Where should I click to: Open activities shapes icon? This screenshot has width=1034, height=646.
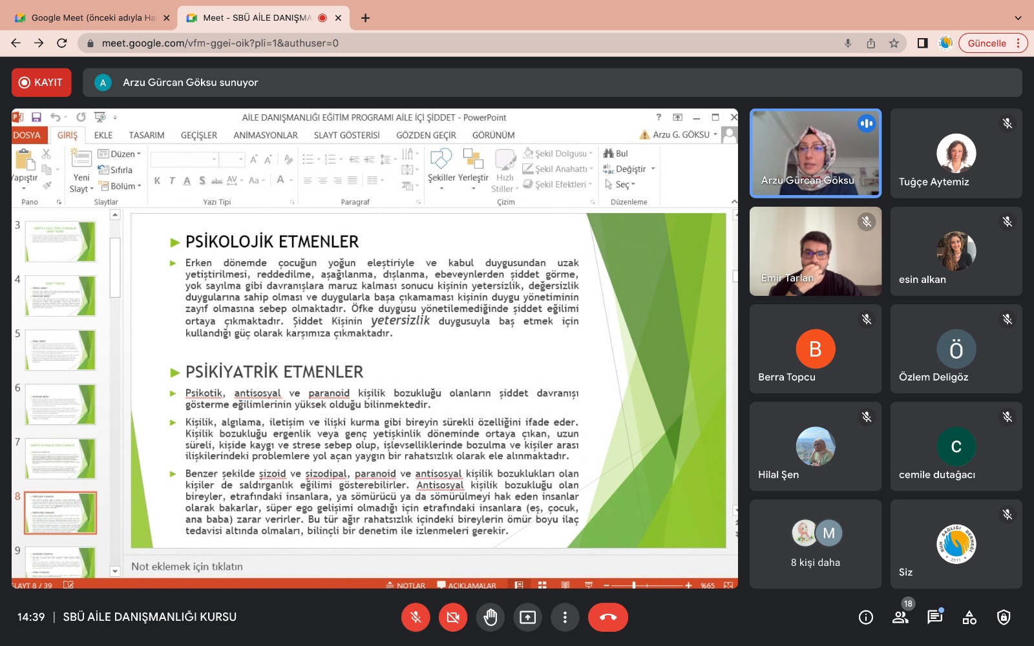point(969,618)
